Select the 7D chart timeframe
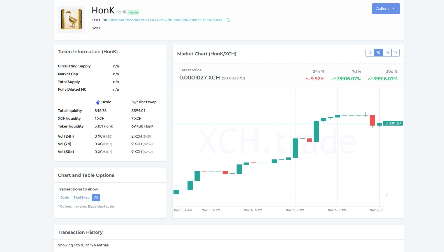This screenshot has height=252, width=444. tap(378, 53)
